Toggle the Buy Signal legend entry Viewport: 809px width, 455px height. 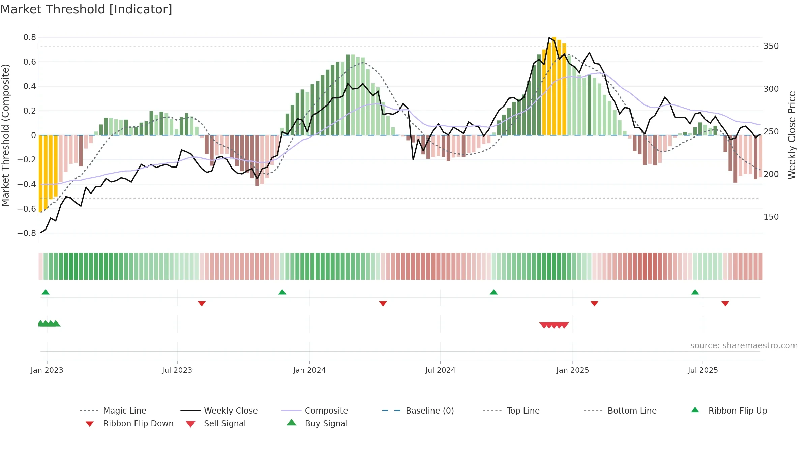317,424
